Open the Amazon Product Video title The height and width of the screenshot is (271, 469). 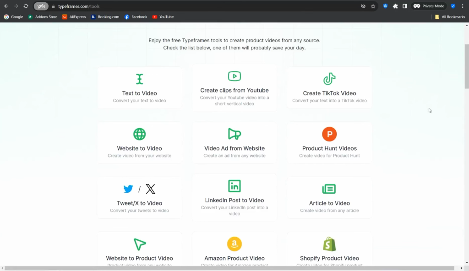click(x=234, y=258)
